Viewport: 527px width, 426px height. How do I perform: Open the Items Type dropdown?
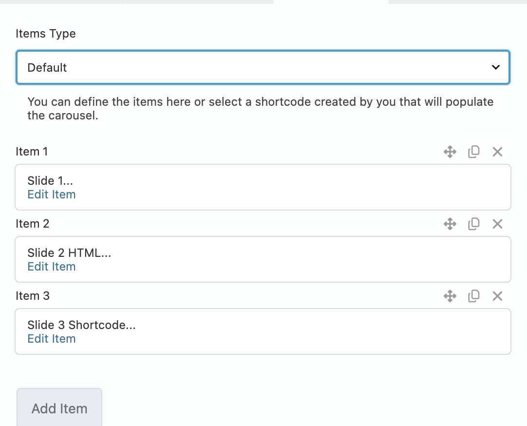[263, 67]
